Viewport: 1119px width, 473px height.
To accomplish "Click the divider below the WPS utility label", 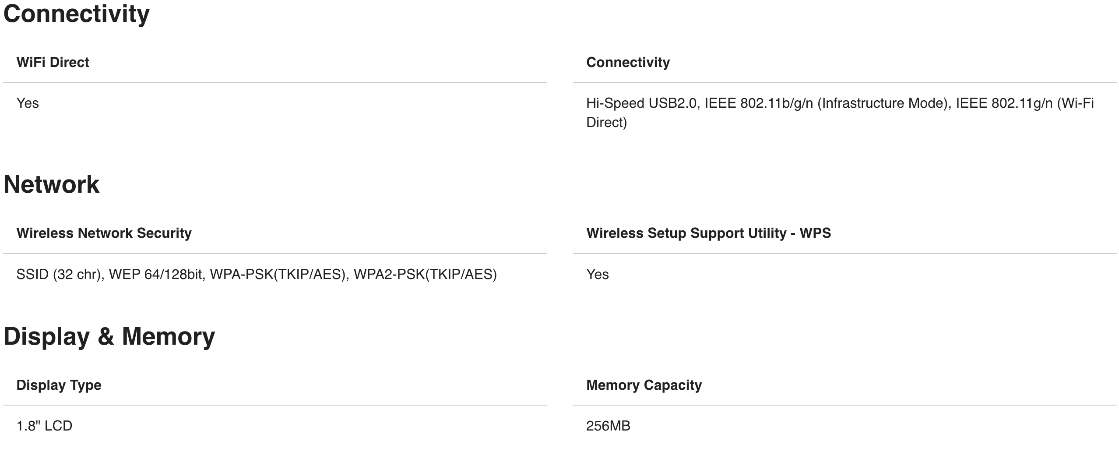I will click(x=845, y=254).
